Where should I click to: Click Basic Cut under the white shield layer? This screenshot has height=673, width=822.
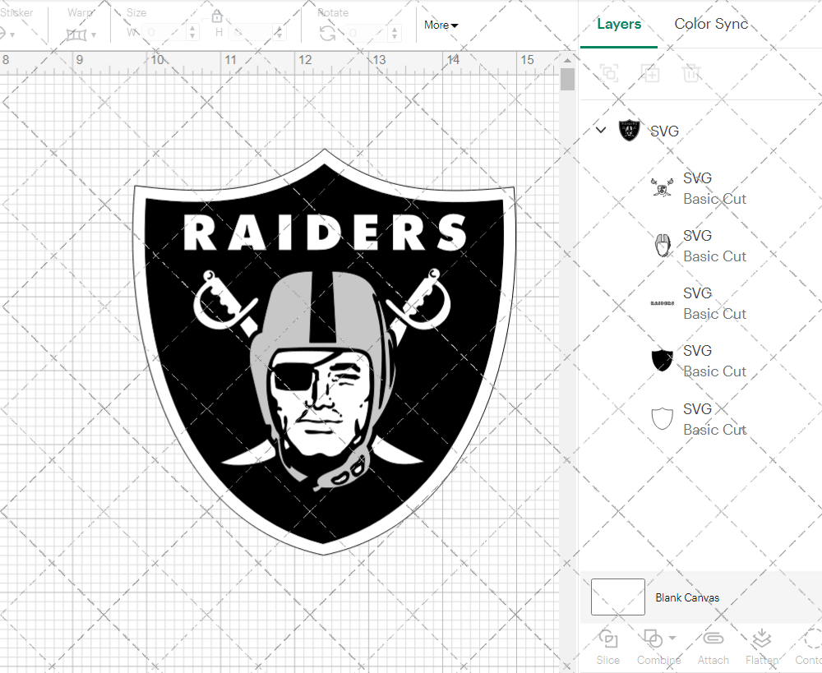tap(714, 430)
